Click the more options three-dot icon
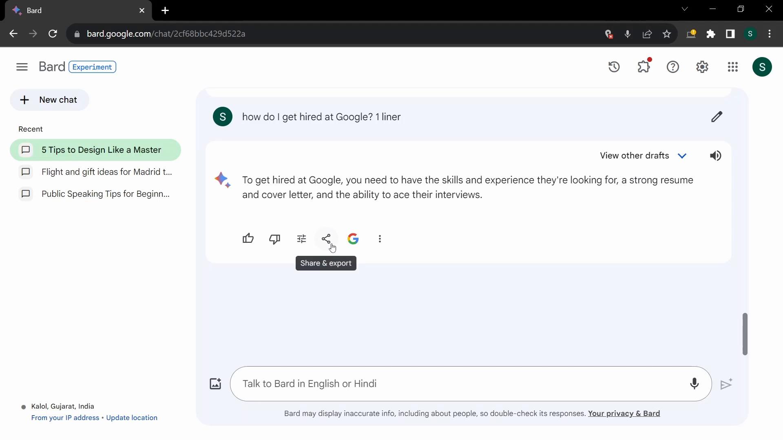The image size is (783, 440). click(x=380, y=238)
